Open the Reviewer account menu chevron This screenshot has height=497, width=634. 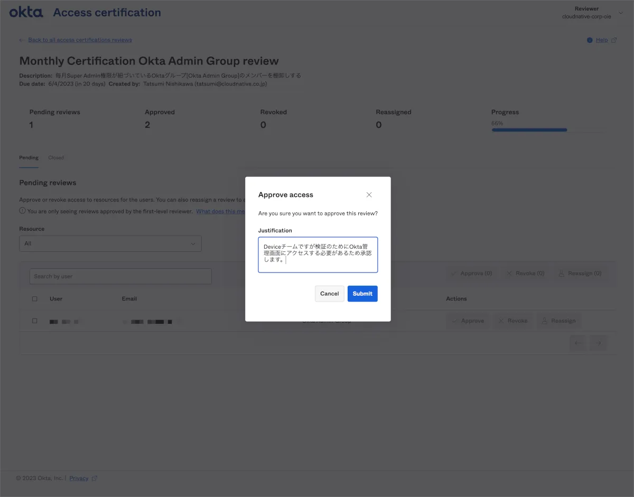point(620,13)
